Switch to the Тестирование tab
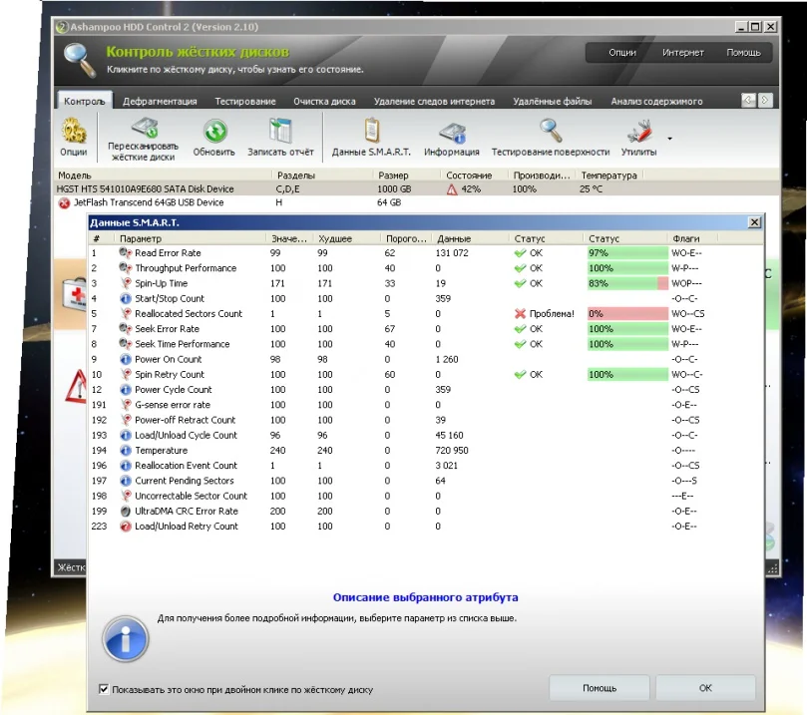 point(245,102)
